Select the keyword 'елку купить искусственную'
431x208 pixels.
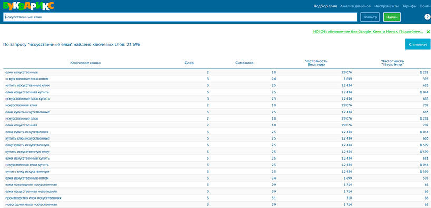(x=27, y=145)
